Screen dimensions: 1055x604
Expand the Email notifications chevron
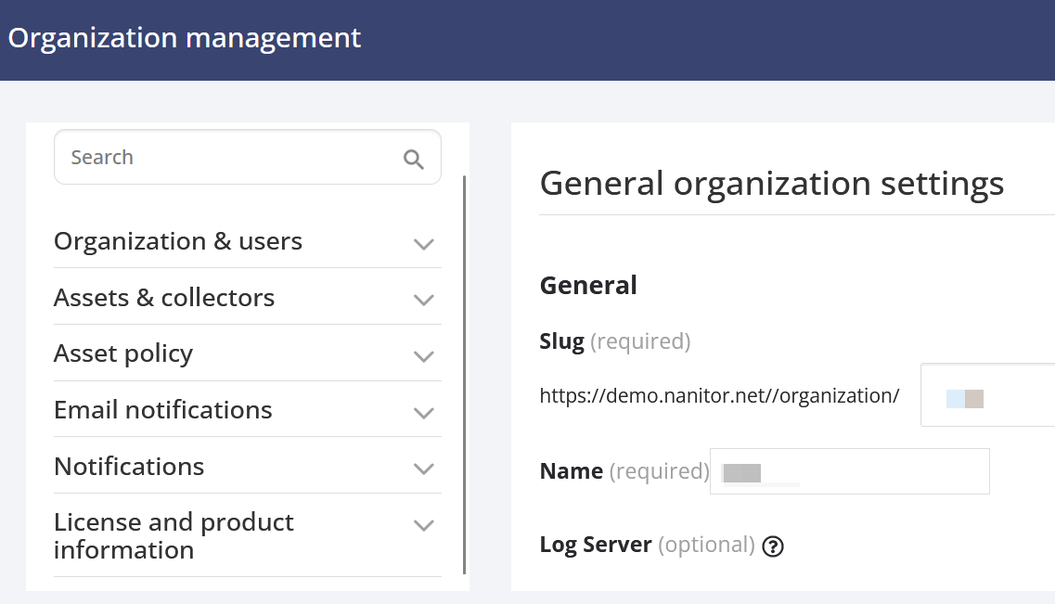(x=424, y=413)
